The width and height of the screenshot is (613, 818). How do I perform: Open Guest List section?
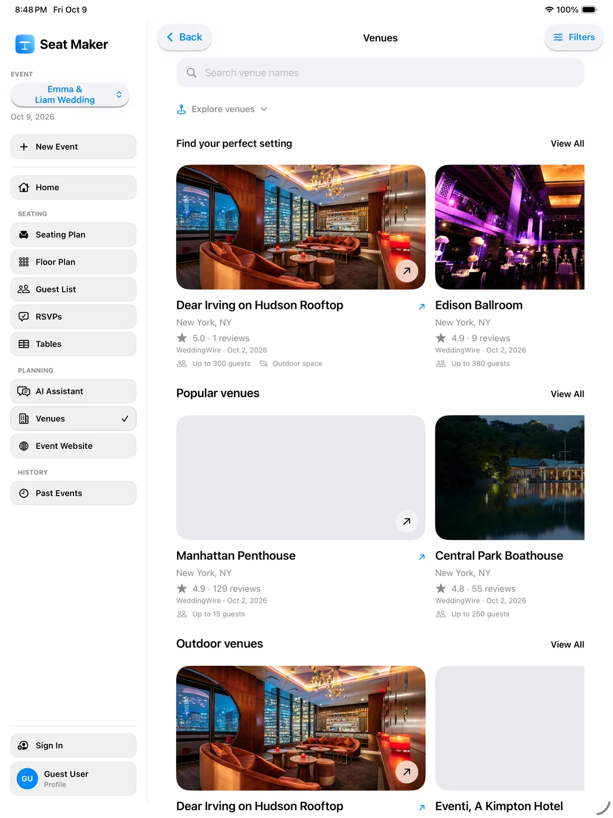coord(74,289)
